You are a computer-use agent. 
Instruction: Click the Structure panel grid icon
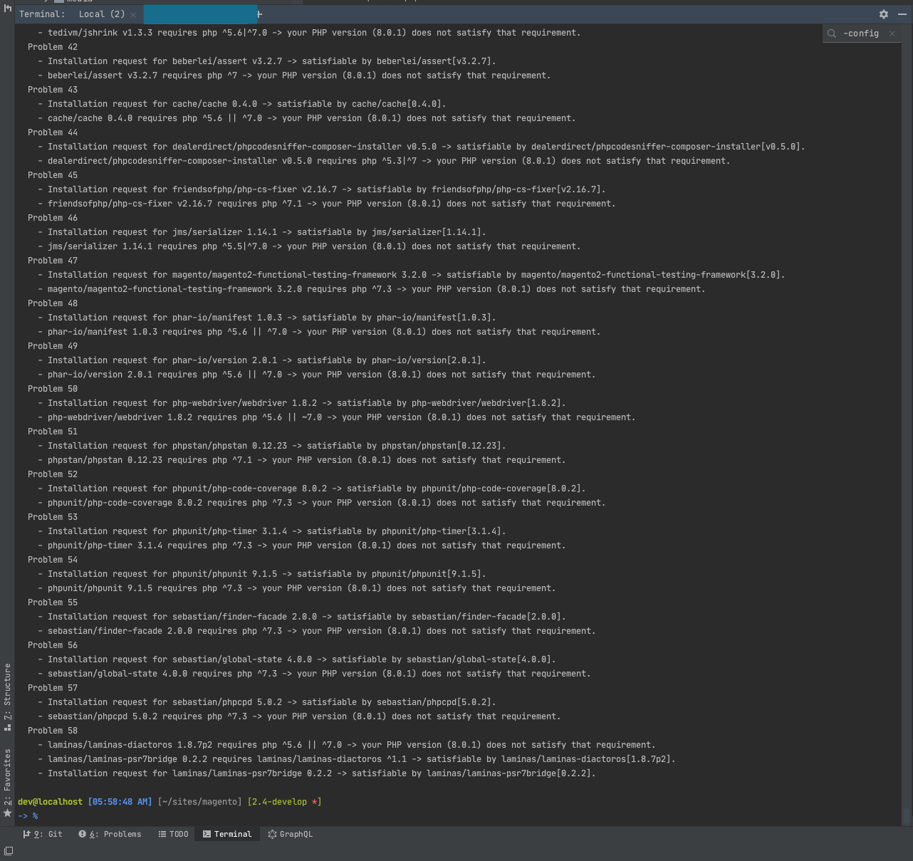(x=8, y=727)
